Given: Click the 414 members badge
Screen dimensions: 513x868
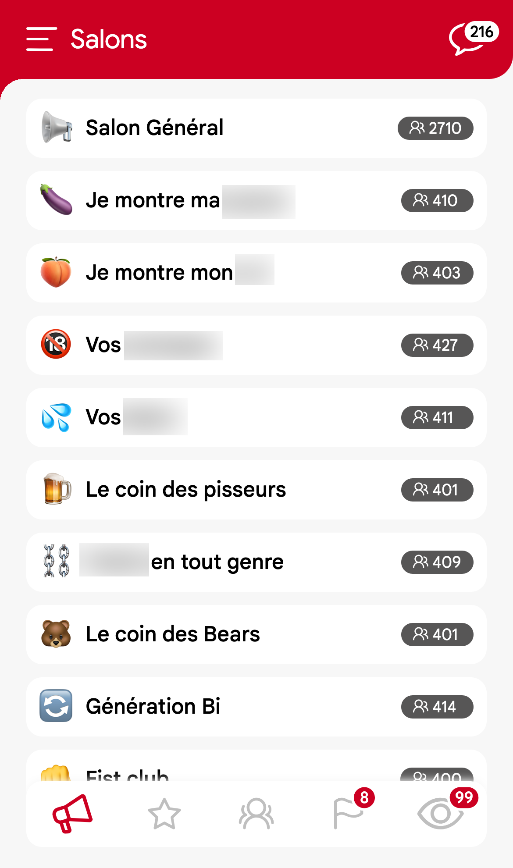Looking at the screenshot, I should 437,707.
